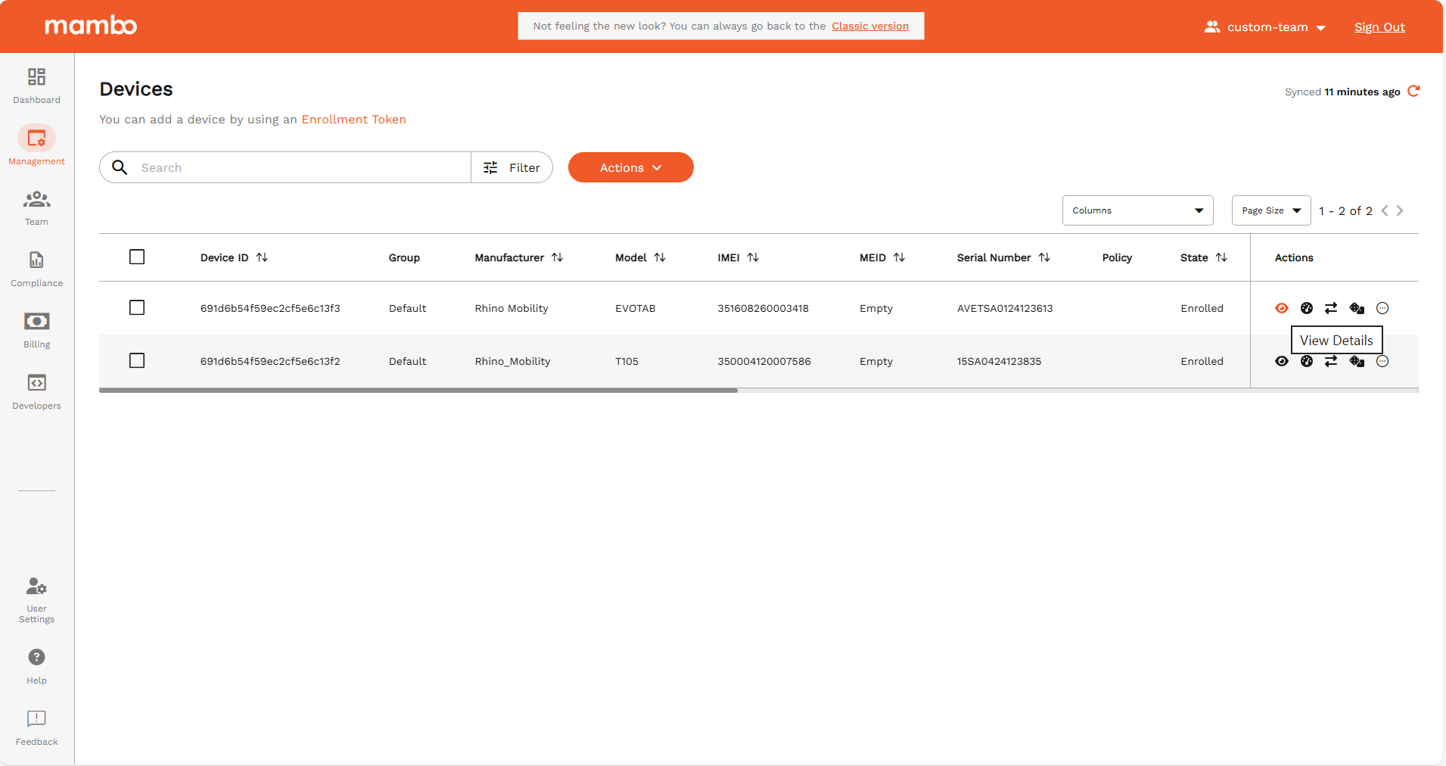Click the horizontal scrollbar under the table
Image resolution: width=1446 pixels, height=766 pixels.
(418, 391)
